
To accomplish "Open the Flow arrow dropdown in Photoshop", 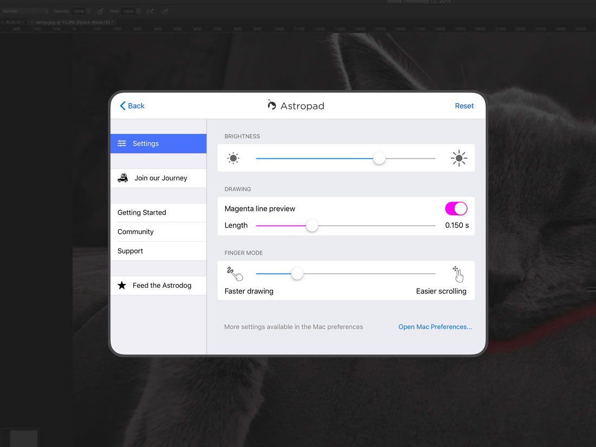I will [138, 11].
